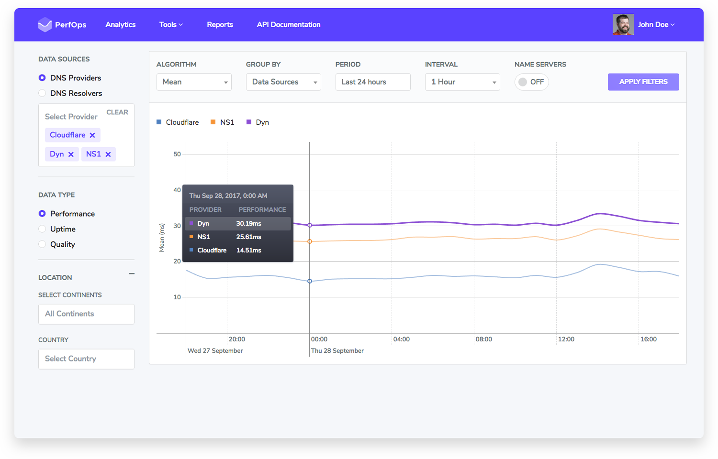The height and width of the screenshot is (459, 718).
Task: Open the Tools menu
Action: (x=171, y=25)
